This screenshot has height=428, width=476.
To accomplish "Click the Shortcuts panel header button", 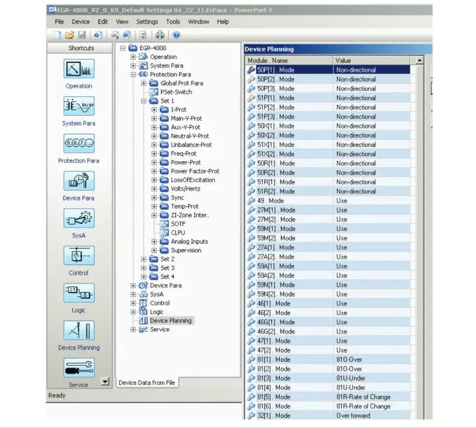I will (x=79, y=48).
